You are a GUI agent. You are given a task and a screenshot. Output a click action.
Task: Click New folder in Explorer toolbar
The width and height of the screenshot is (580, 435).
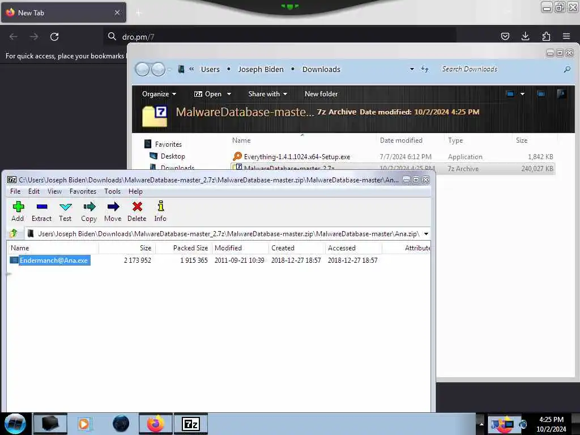[321, 94]
